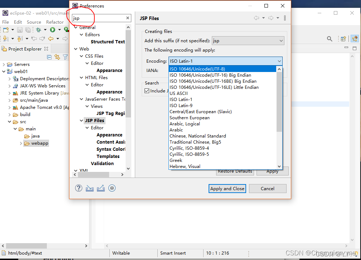Collapse the HTML Files tree node
This screenshot has width=361, height=260.
tap(82, 77)
